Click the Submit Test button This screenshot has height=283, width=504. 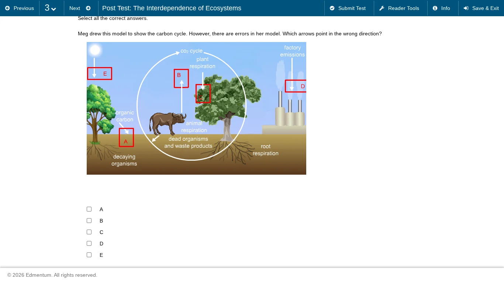tap(349, 8)
